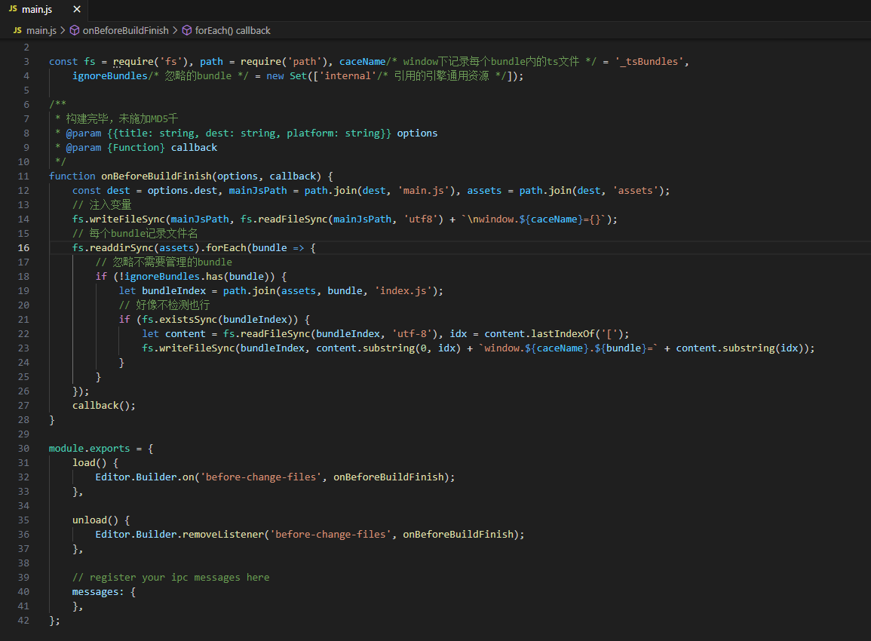Click 'fs.existsSync' on line 21

tap(179, 320)
